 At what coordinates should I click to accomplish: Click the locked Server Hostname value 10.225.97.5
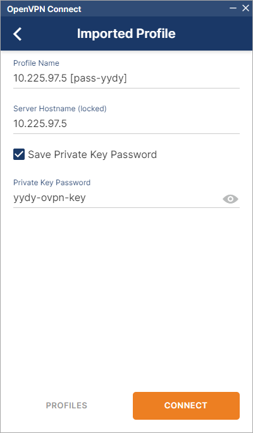click(40, 124)
